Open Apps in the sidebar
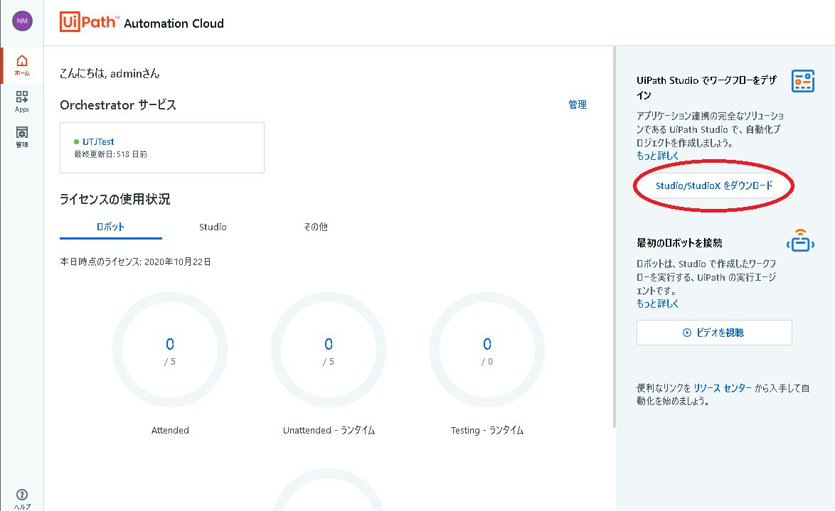 tap(22, 101)
